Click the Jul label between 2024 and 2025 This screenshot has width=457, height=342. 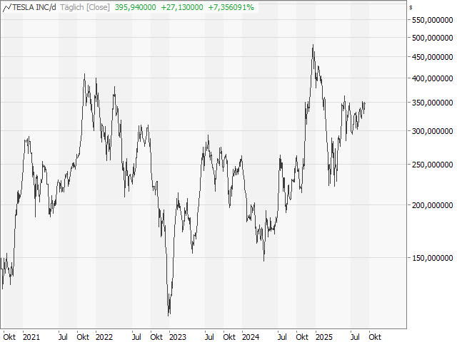pyautogui.click(x=282, y=337)
